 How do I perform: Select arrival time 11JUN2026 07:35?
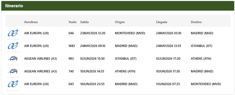pos(168,84)
